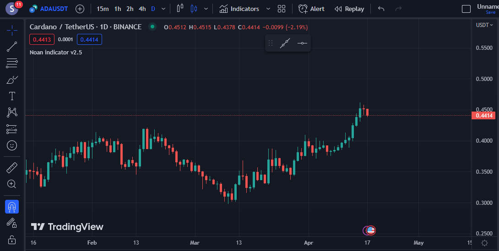Select the horizontal line icon in floating toolbar

click(x=302, y=43)
